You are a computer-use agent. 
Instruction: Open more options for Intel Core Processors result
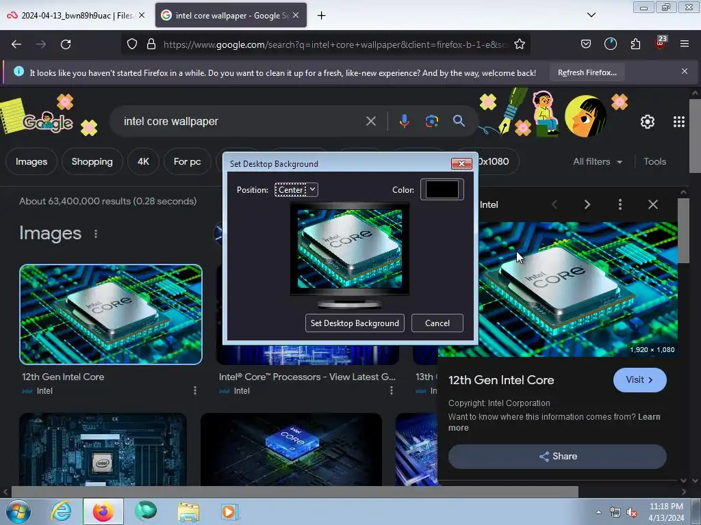(392, 390)
